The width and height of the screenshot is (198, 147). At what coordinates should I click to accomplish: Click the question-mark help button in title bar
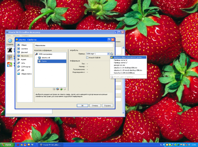109,40
